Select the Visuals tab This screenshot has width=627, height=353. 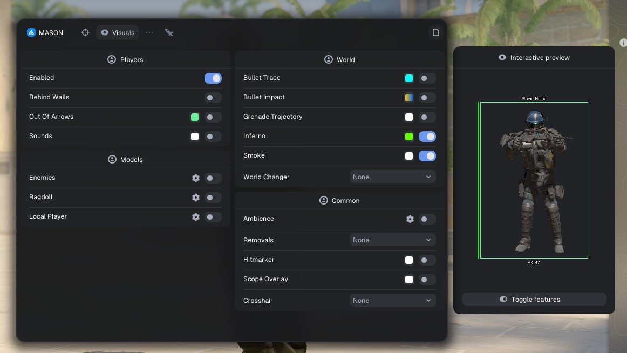(x=118, y=32)
